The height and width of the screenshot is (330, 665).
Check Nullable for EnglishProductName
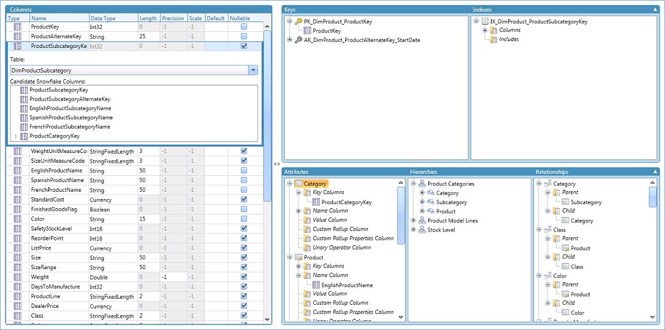pos(244,170)
